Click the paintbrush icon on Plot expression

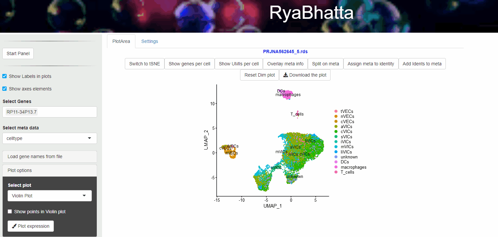click(14, 226)
